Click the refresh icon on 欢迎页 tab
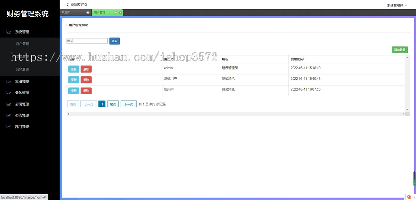Screen dimensions: 416x200 (88, 12)
